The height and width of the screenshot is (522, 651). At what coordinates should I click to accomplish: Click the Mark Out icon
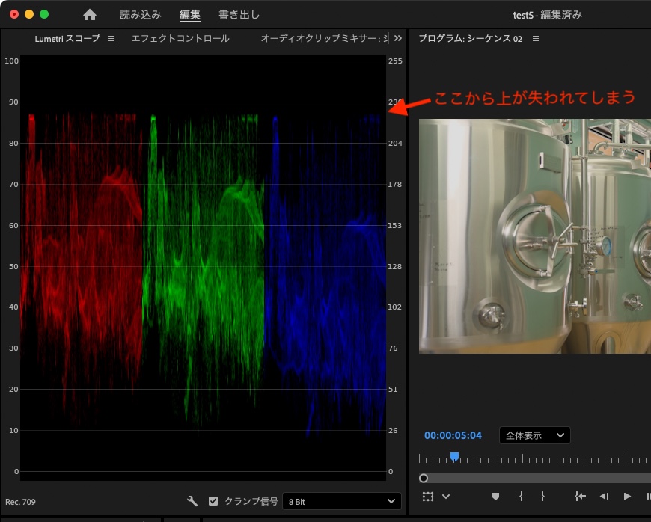(544, 496)
